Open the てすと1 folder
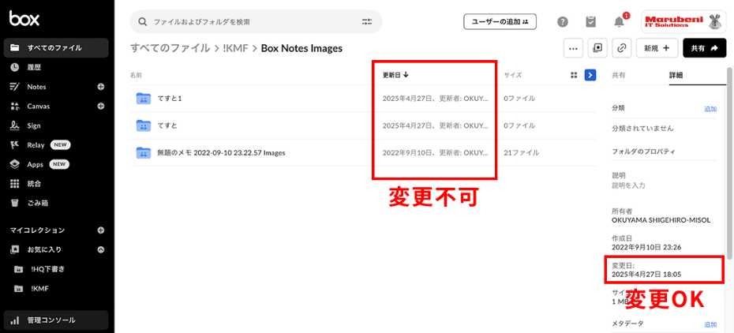 point(170,99)
